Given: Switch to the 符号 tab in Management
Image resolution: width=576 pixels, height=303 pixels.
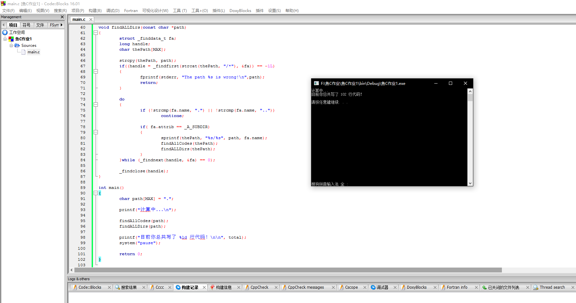Looking at the screenshot, I should pos(27,25).
